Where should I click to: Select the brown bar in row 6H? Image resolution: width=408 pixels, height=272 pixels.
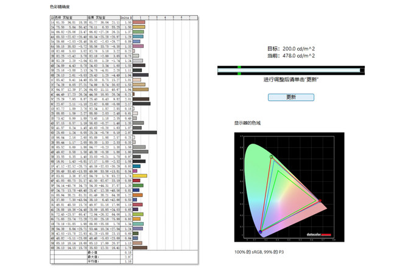tap(140, 248)
